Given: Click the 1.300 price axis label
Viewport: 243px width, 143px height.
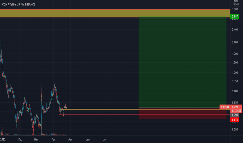Looking at the screenshot, I should (x=235, y=73).
